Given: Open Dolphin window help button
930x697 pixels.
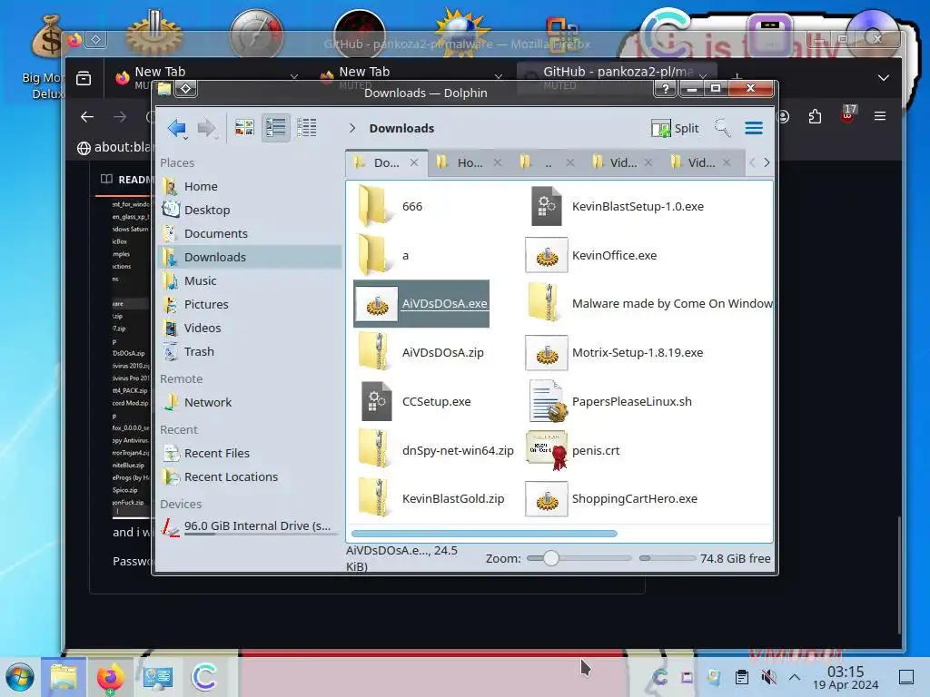Looking at the screenshot, I should click(666, 88).
